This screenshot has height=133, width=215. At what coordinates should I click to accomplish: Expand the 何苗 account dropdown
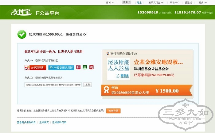(x=110, y=2)
